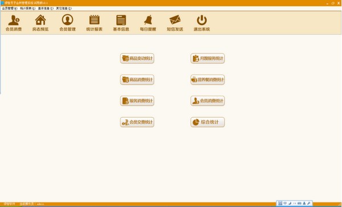Click the 商品消费统计 button
342x207 pixels.
137,80
